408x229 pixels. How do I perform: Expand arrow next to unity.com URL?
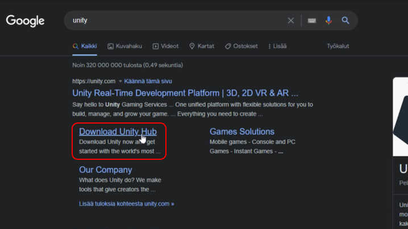pyautogui.click(x=120, y=81)
